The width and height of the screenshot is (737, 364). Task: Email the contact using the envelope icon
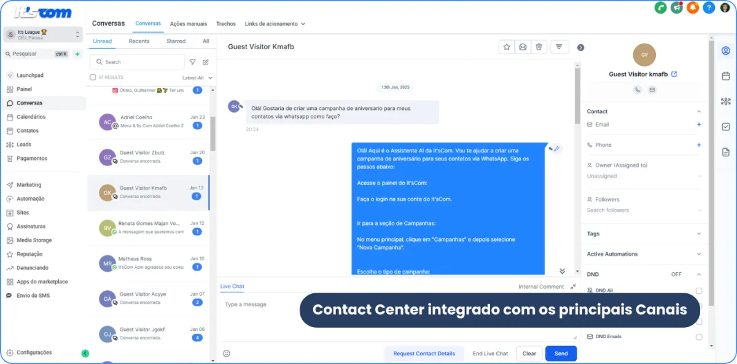click(652, 90)
